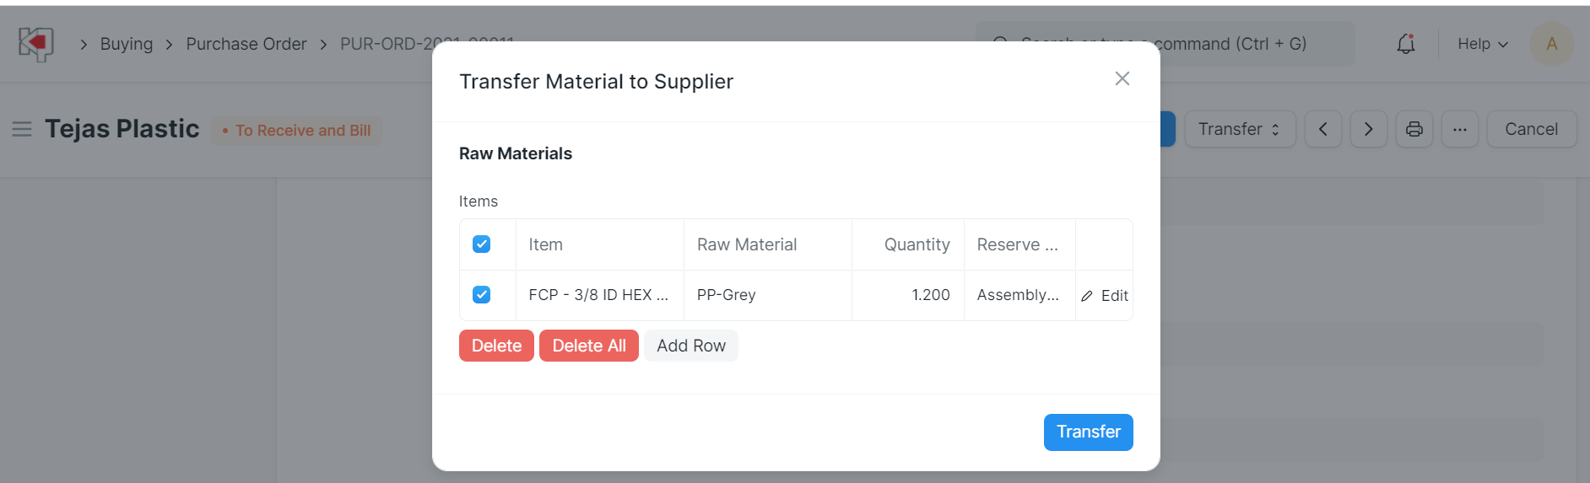Toggle the select-all items checkbox
The width and height of the screenshot is (1590, 483).
click(481, 244)
